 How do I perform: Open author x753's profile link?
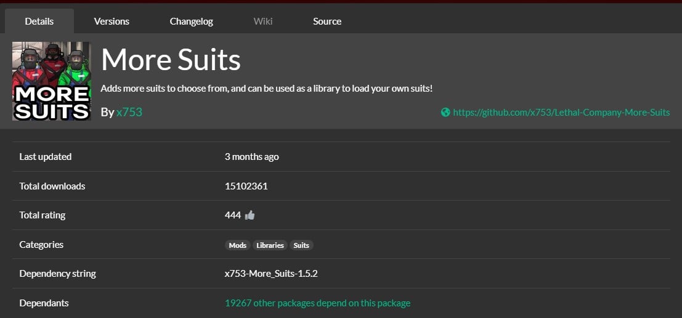click(x=129, y=113)
